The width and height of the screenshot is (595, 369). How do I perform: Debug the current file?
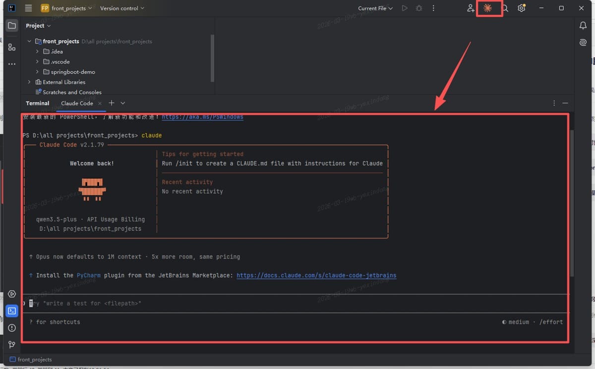pos(419,8)
